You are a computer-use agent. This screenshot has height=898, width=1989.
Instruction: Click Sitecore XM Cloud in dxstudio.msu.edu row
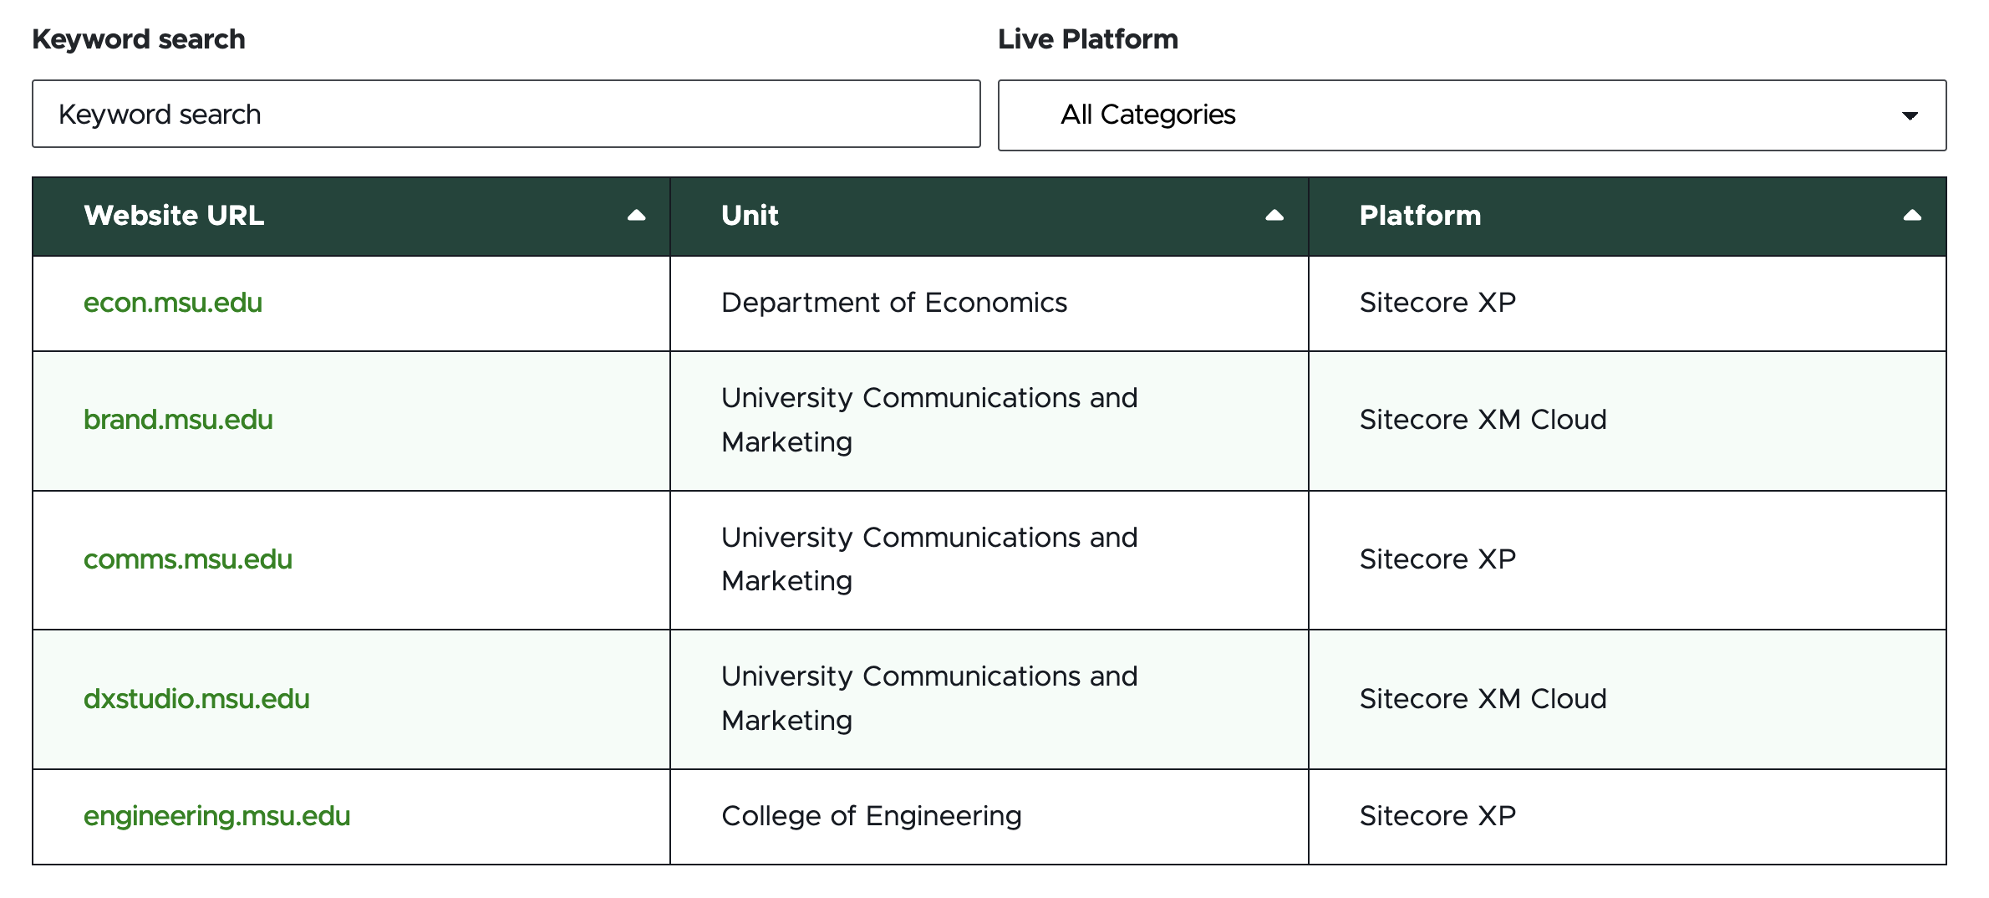[x=1483, y=699]
